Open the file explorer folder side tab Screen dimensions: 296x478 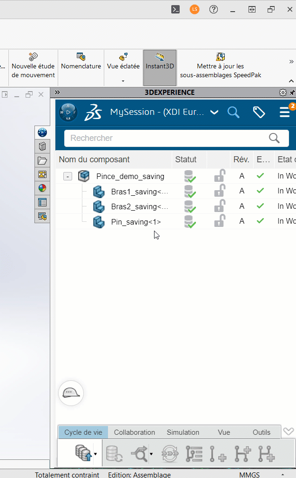[x=42, y=161]
